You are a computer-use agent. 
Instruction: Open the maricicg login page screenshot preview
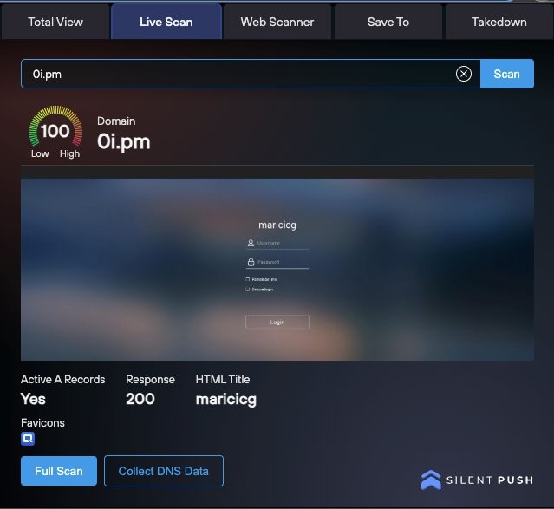point(277,270)
